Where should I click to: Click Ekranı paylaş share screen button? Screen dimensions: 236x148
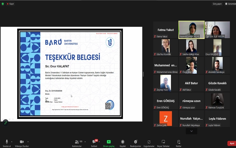(109, 144)
